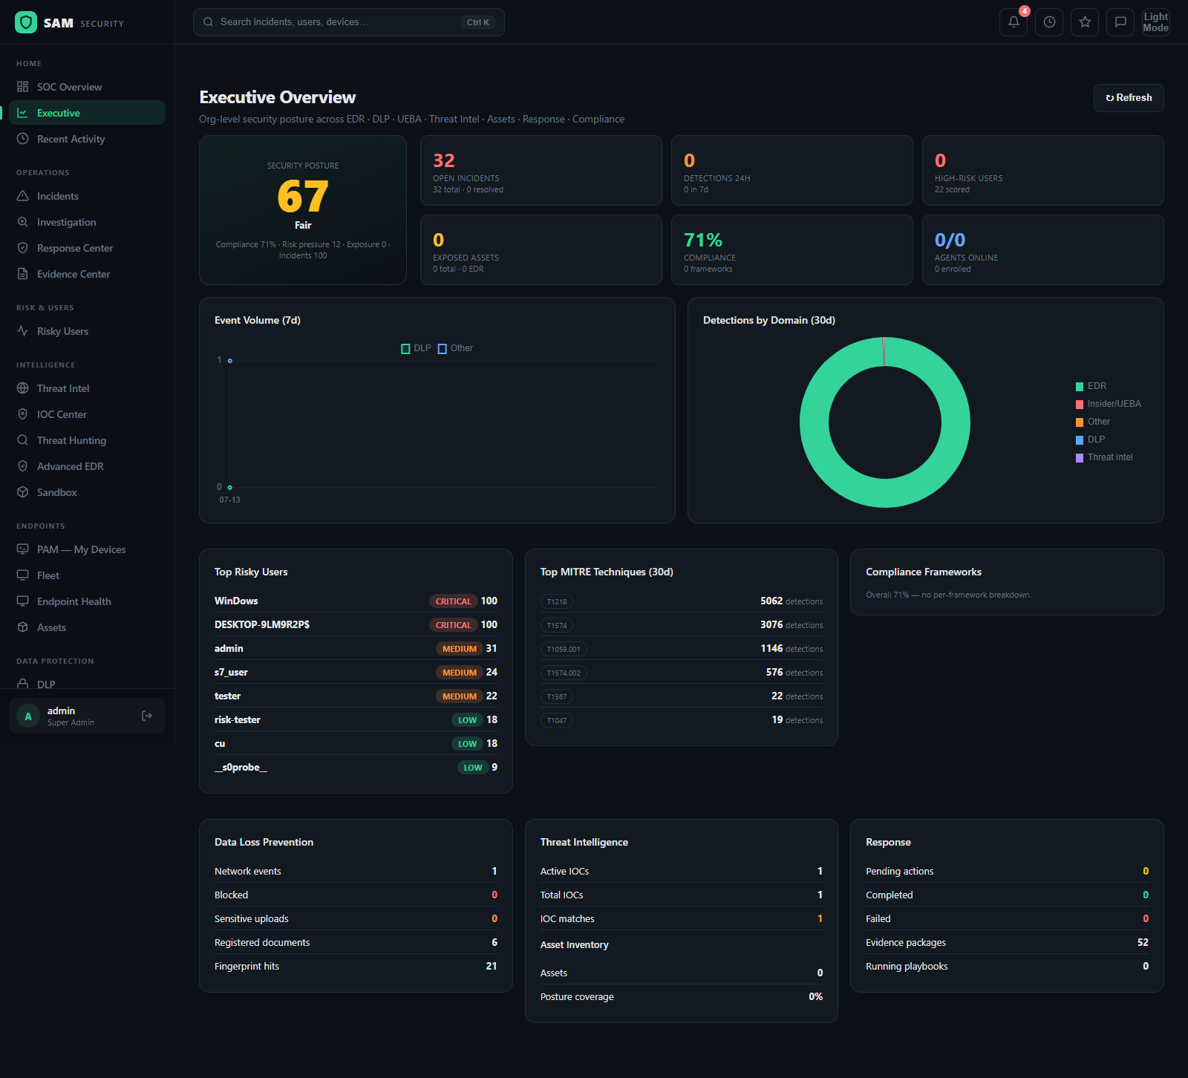The image size is (1188, 1078).
Task: Click the Insider/UEBA legend swatch
Action: [x=1080, y=405]
